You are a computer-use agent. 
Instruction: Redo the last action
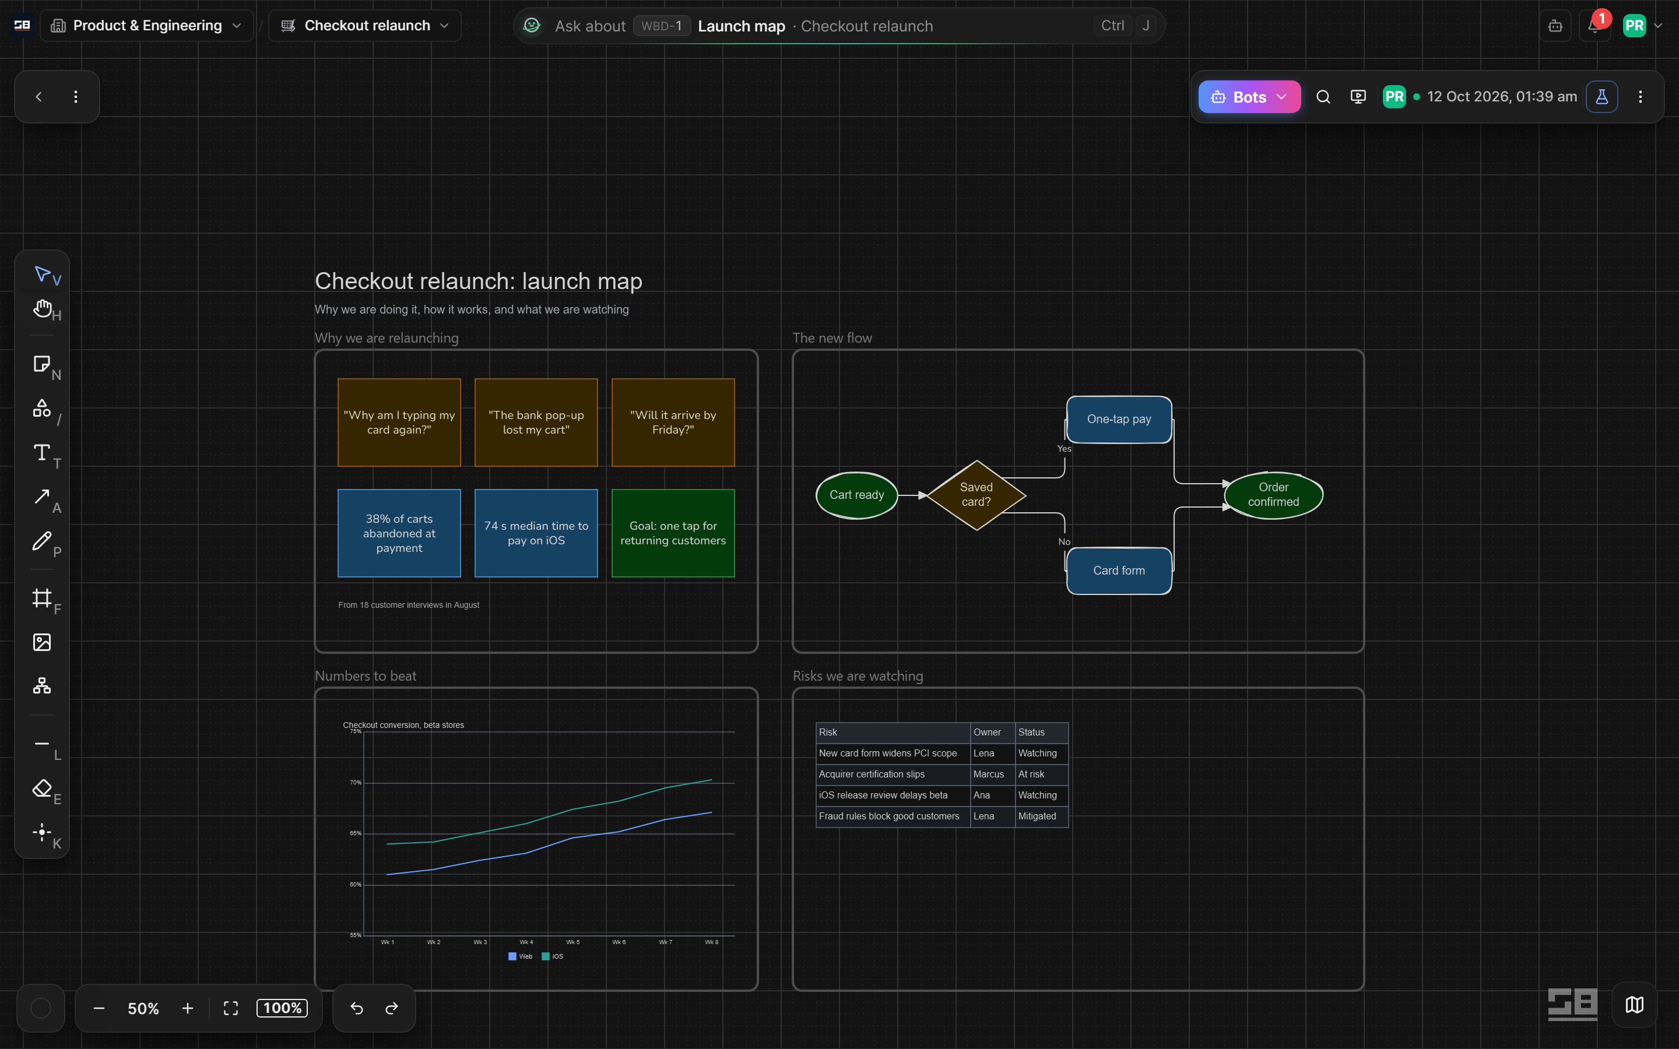pos(392,1008)
